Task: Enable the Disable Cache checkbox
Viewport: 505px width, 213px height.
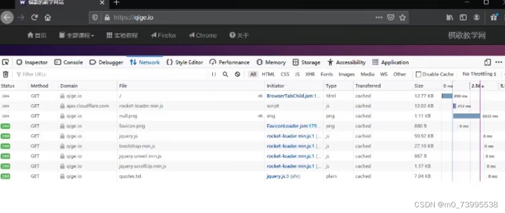Action: 418,74
